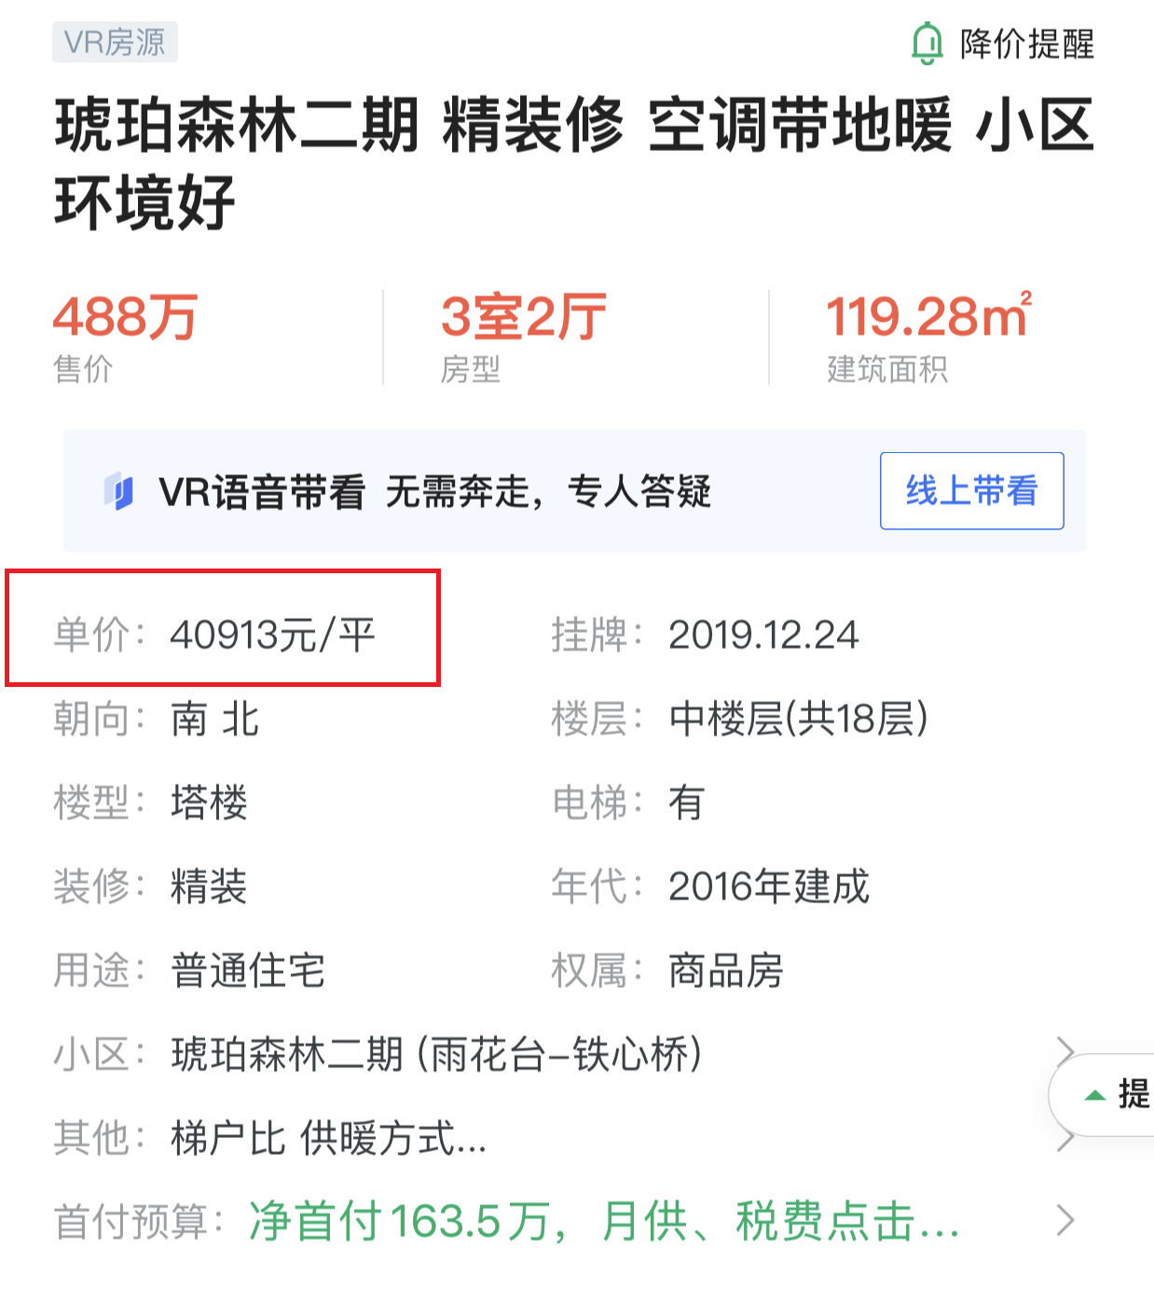Expand the 小区 row chevron
Image resolution: width=1154 pixels, height=1289 pixels.
[1065, 1053]
